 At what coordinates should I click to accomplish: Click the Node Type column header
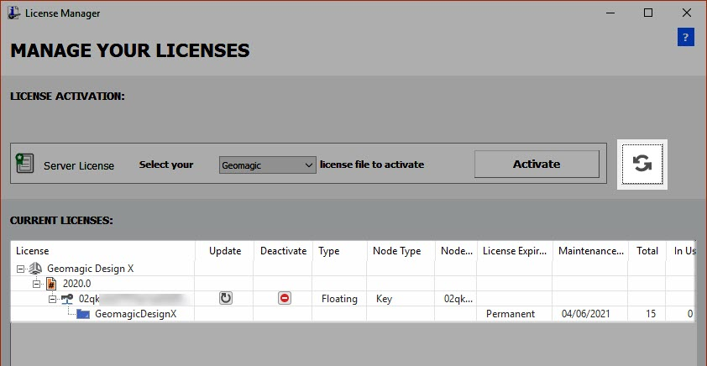coord(399,251)
